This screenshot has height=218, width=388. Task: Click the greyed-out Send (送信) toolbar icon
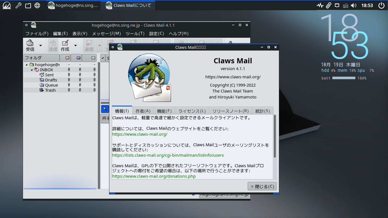point(53,45)
